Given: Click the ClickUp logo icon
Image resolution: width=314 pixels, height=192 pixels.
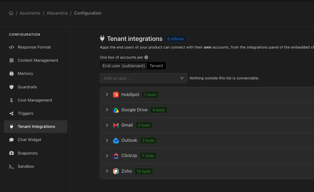Looking at the screenshot, I should tap(116, 156).
